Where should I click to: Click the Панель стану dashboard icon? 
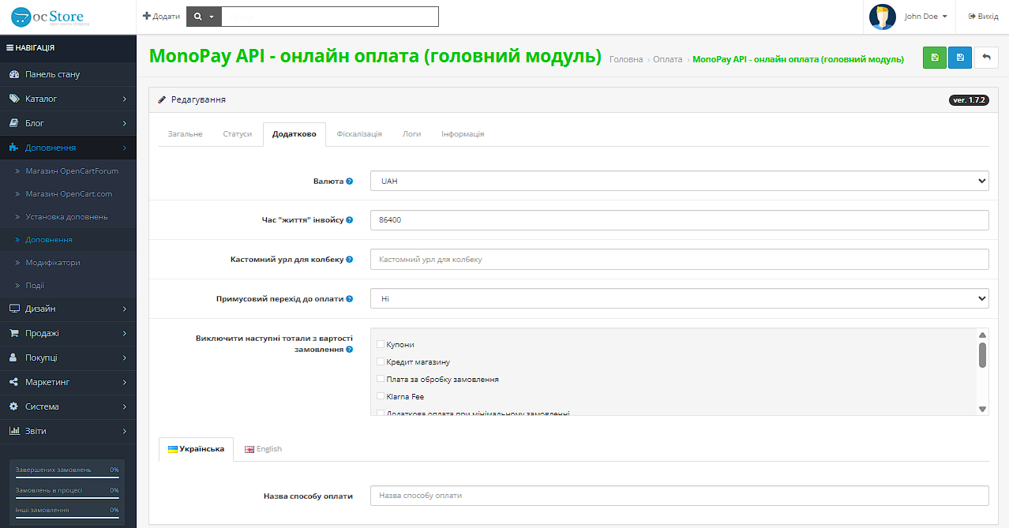13,74
